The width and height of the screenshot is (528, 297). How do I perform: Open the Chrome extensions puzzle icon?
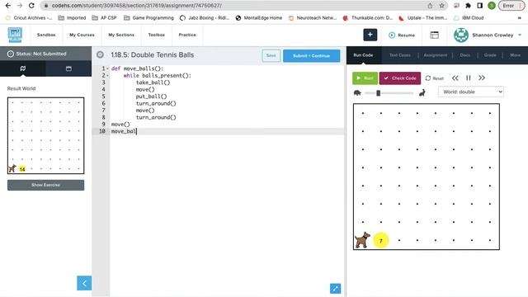(468, 6)
